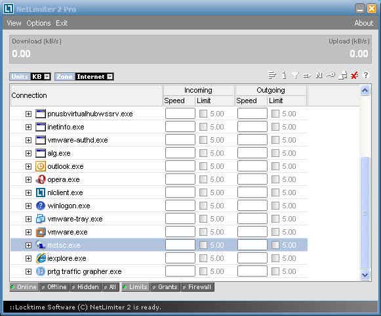Click the vmware-tray.exe row label
Screen dimensions: 381x316
pyautogui.click(x=75, y=219)
